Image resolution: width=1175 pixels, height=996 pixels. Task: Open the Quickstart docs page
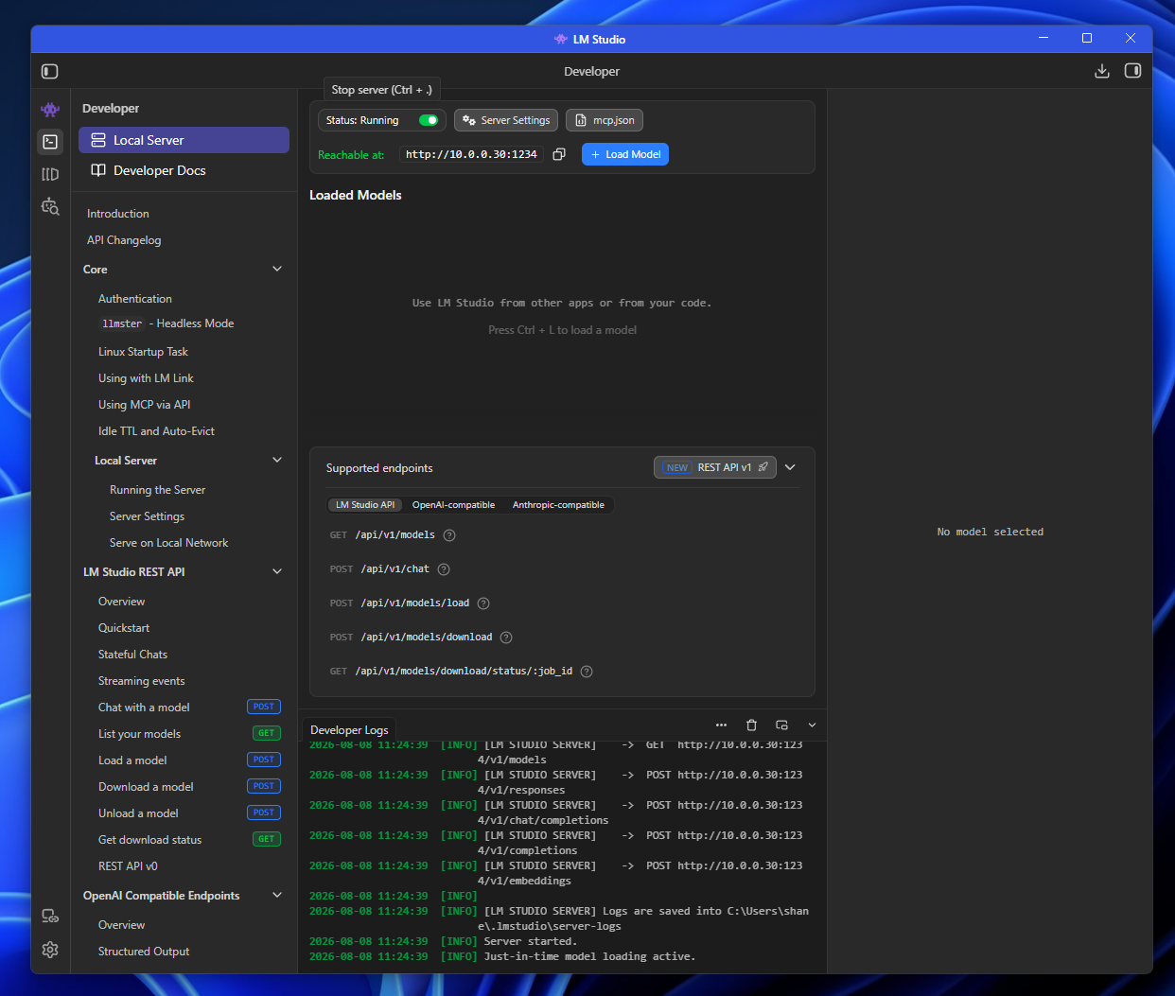pyautogui.click(x=124, y=628)
